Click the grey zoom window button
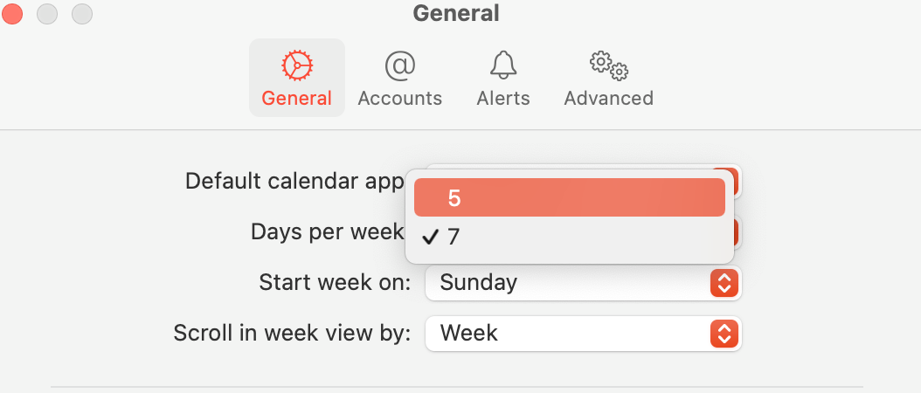 [x=81, y=14]
